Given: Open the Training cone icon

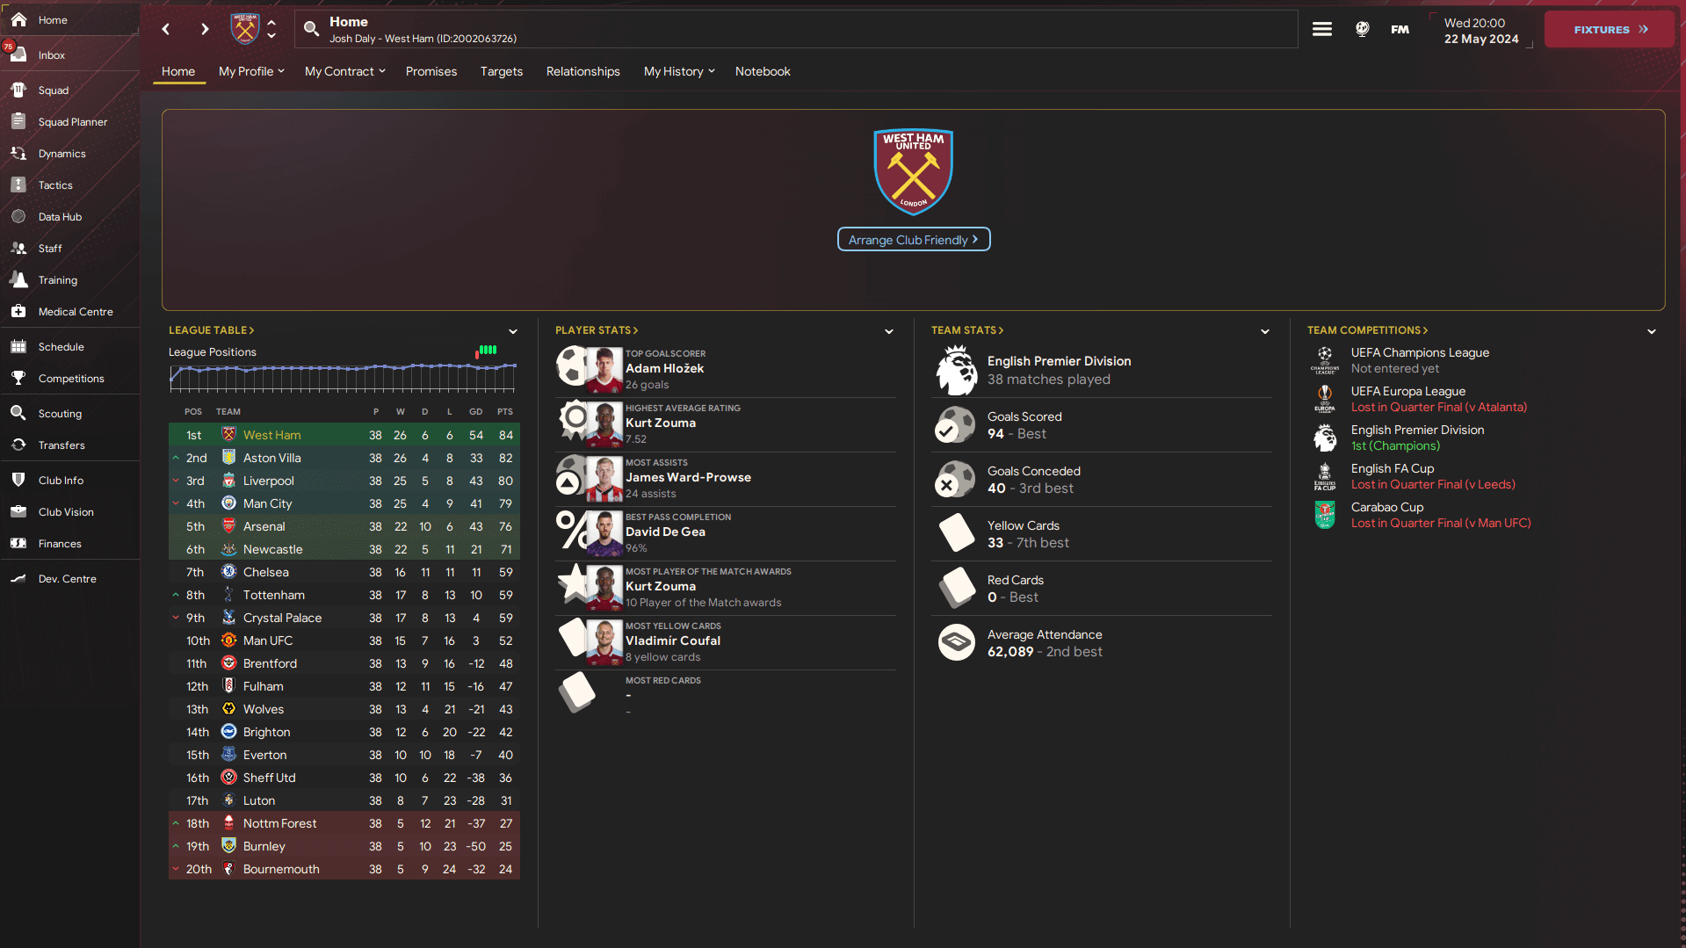Looking at the screenshot, I should tap(18, 279).
